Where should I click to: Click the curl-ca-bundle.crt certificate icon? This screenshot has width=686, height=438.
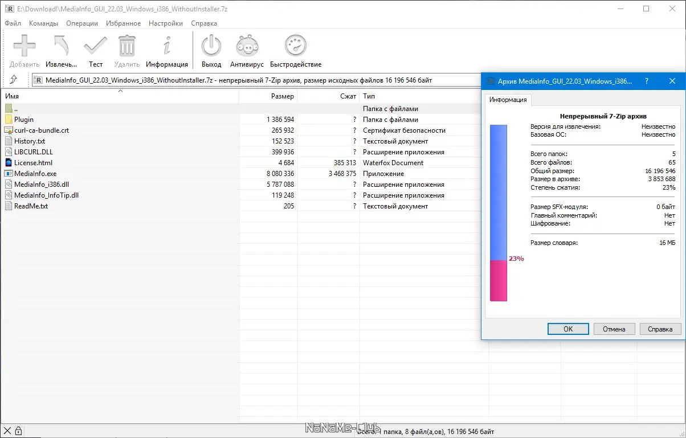pos(9,130)
